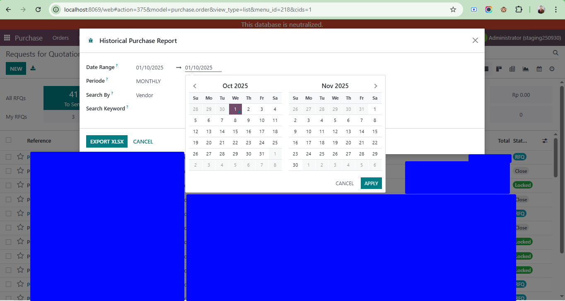Open the search magnifier icon
The image size is (565, 301).
coord(555,53)
